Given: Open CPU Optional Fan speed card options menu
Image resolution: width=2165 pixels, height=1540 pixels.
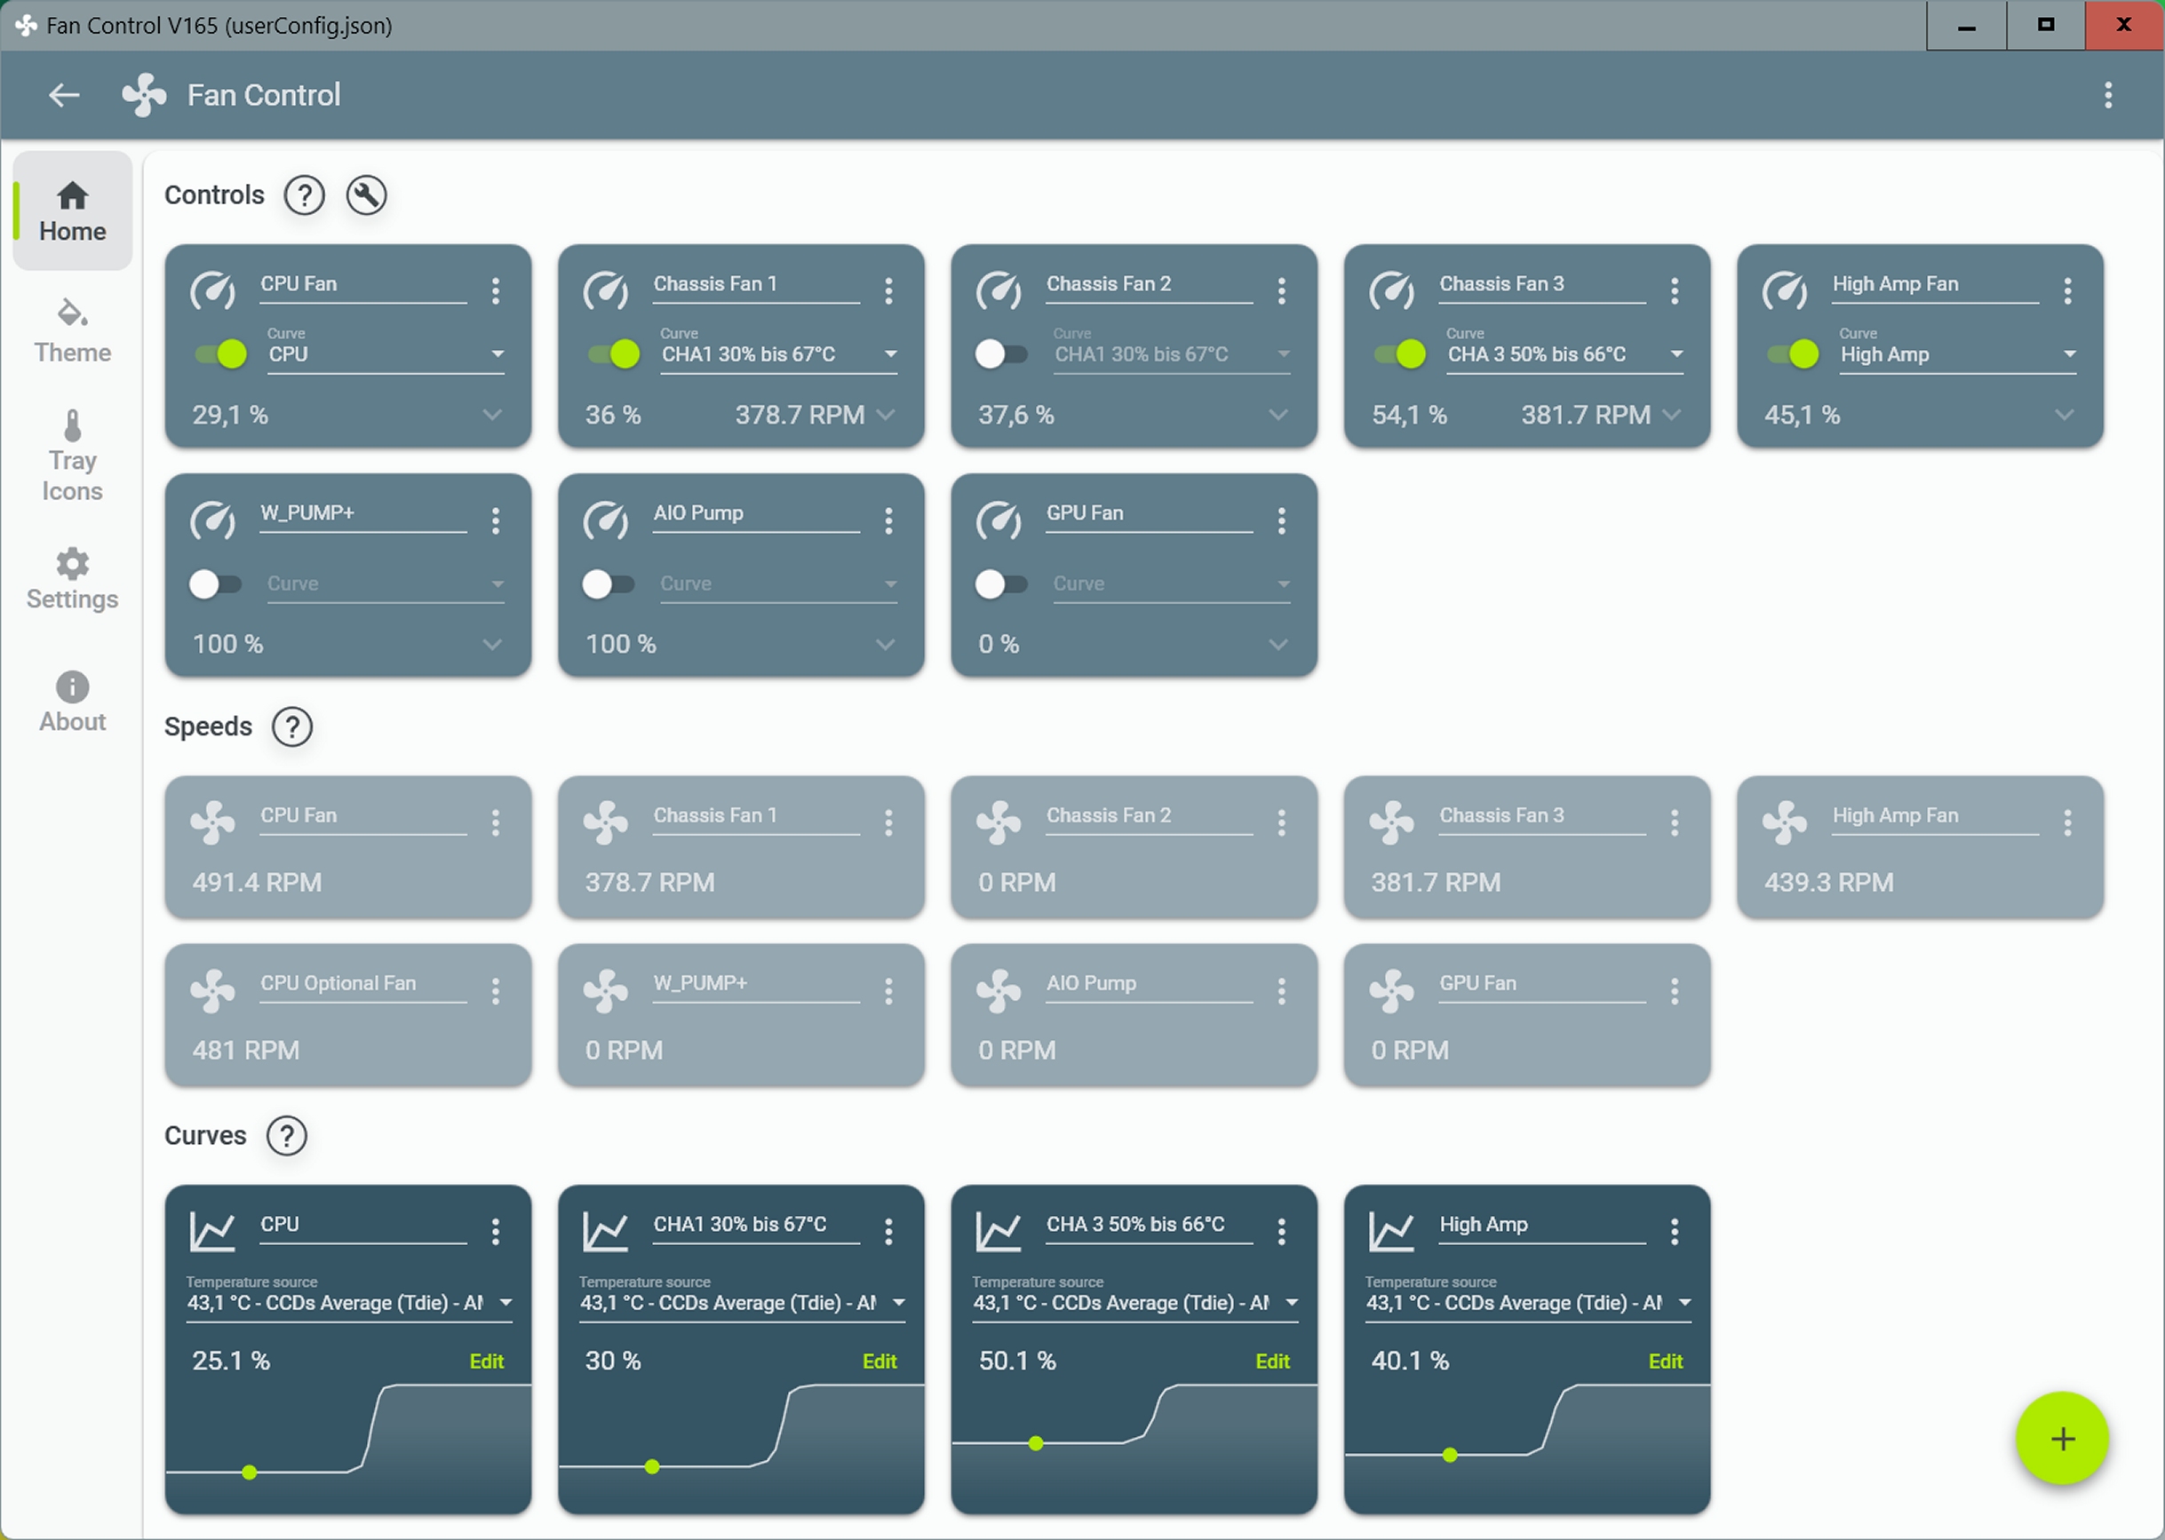Looking at the screenshot, I should pos(495,991).
